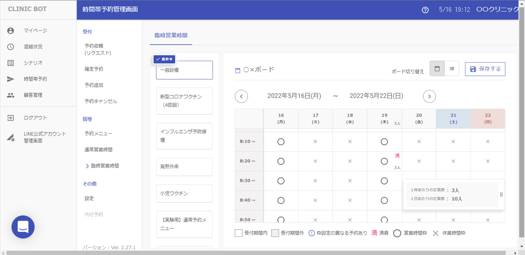This screenshot has width=525, height=255.
Task: Click the ログアウト icon
Action: click(x=11, y=118)
